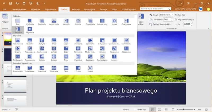Image resolution: width=212 pixels, height=112 pixels.
Task: Click the Save icon in quick access toolbar
Action: [10, 3]
